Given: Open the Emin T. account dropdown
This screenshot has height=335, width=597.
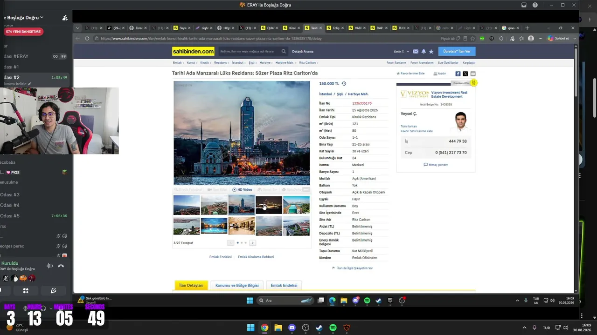Looking at the screenshot, I should point(401,51).
